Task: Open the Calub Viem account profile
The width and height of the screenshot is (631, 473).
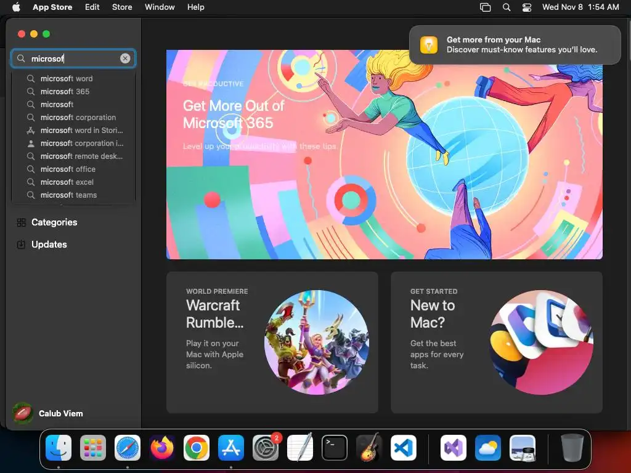Action: pos(48,413)
